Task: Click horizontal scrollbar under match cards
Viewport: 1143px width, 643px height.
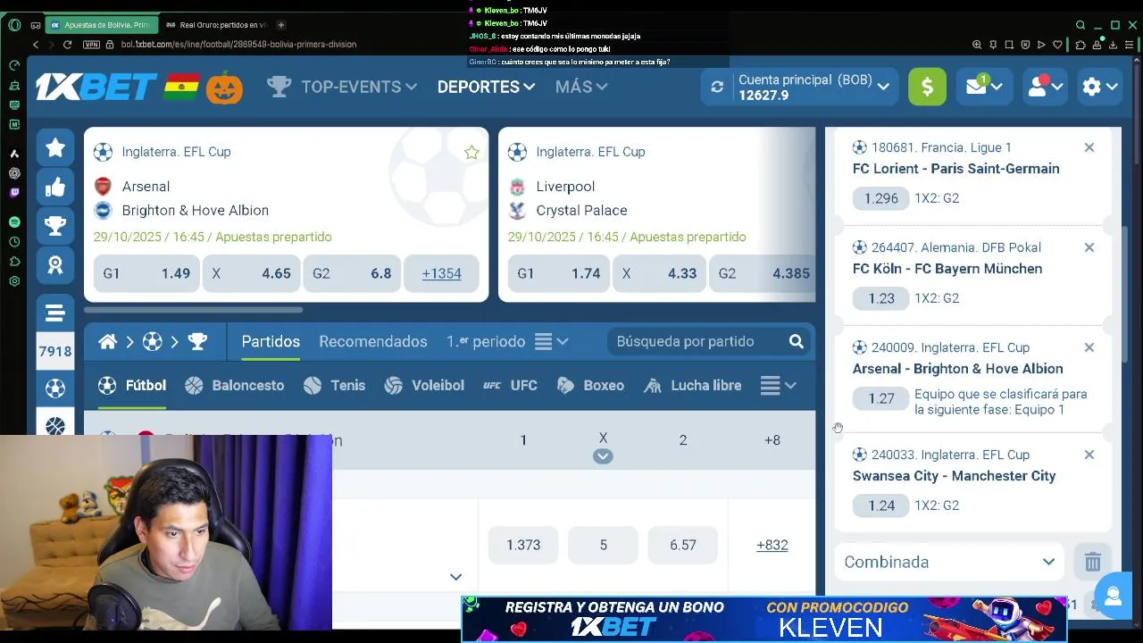Action: point(194,310)
